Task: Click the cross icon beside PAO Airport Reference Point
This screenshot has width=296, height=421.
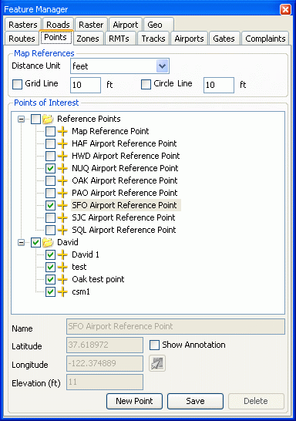Action: pos(62,193)
